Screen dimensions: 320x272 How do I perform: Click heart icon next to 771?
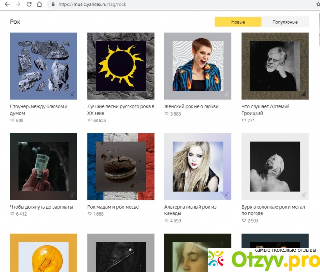(x=244, y=120)
